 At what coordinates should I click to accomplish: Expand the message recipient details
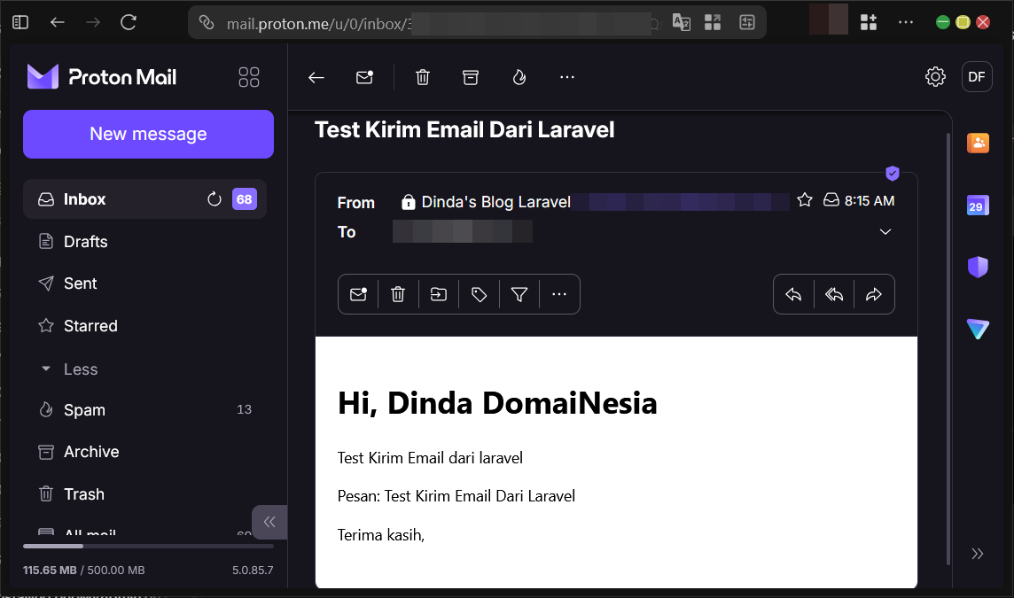pyautogui.click(x=885, y=231)
